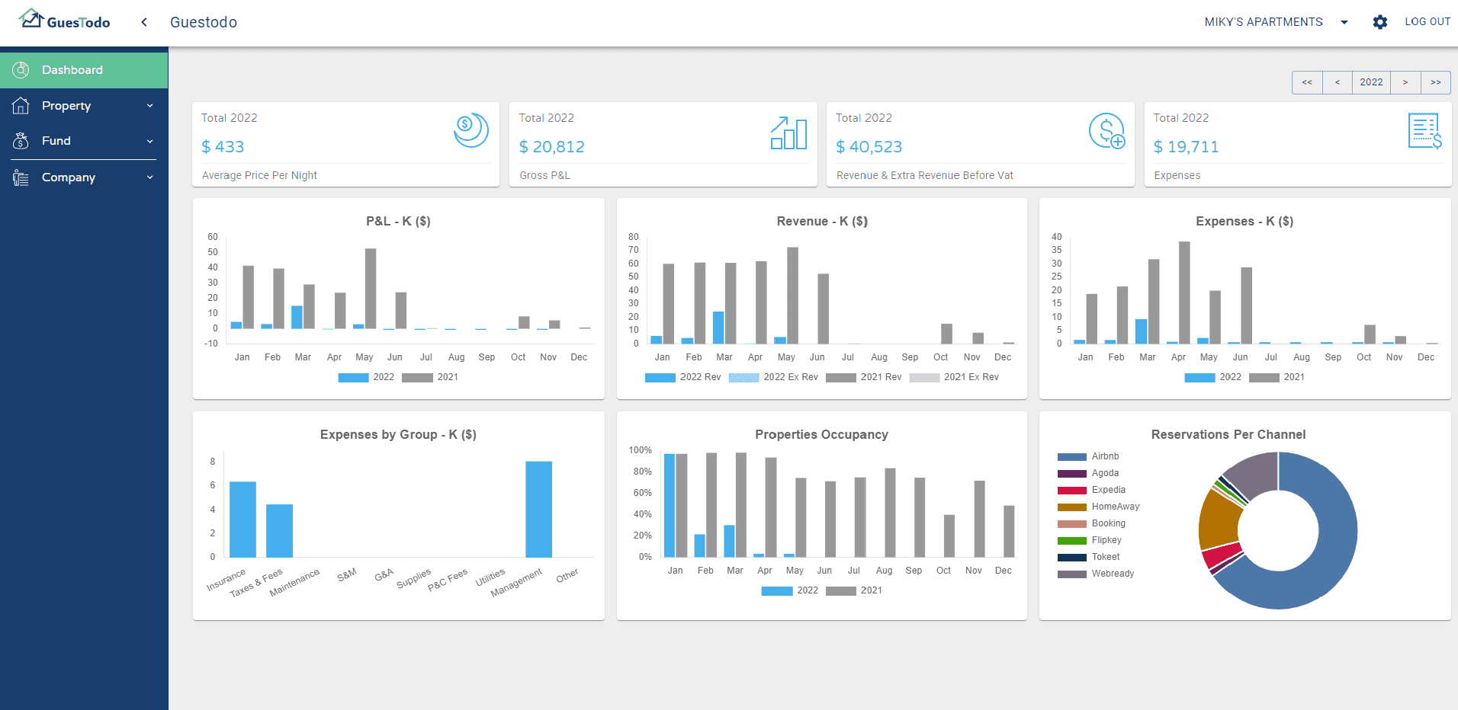1458x710 pixels.
Task: Click the Fund money bag sidebar icon
Action: (21, 141)
